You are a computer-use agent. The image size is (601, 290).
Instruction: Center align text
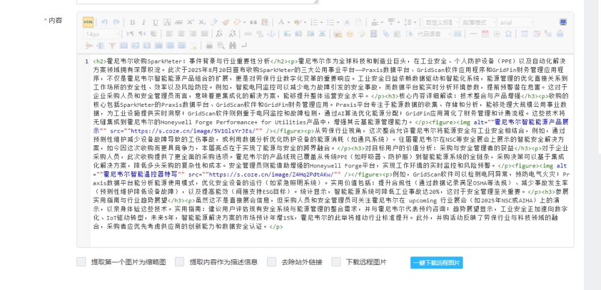click(181, 34)
